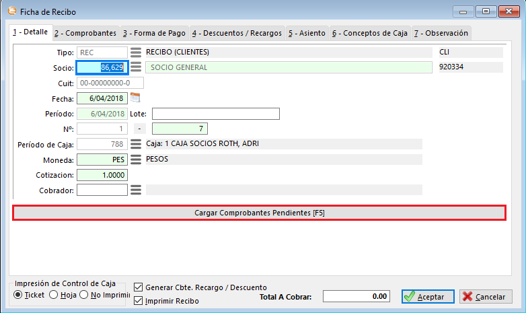
Task: Focus the Cotizacion value field
Action: tap(102, 175)
